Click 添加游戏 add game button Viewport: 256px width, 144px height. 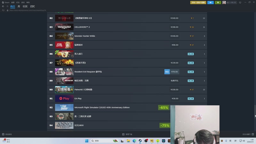click(x=7, y=134)
